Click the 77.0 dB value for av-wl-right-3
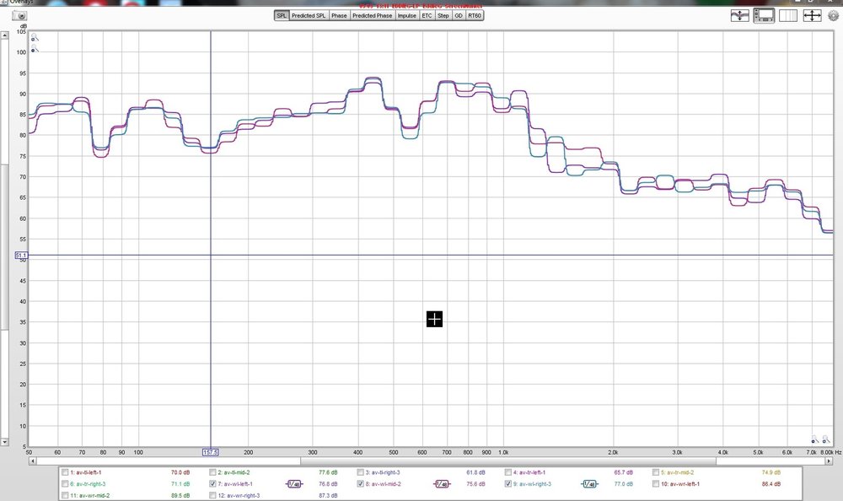This screenshot has width=843, height=501. [624, 484]
